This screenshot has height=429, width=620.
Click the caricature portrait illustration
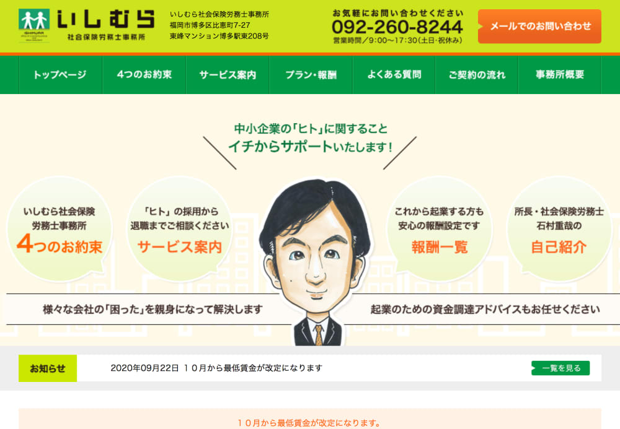tap(315, 262)
